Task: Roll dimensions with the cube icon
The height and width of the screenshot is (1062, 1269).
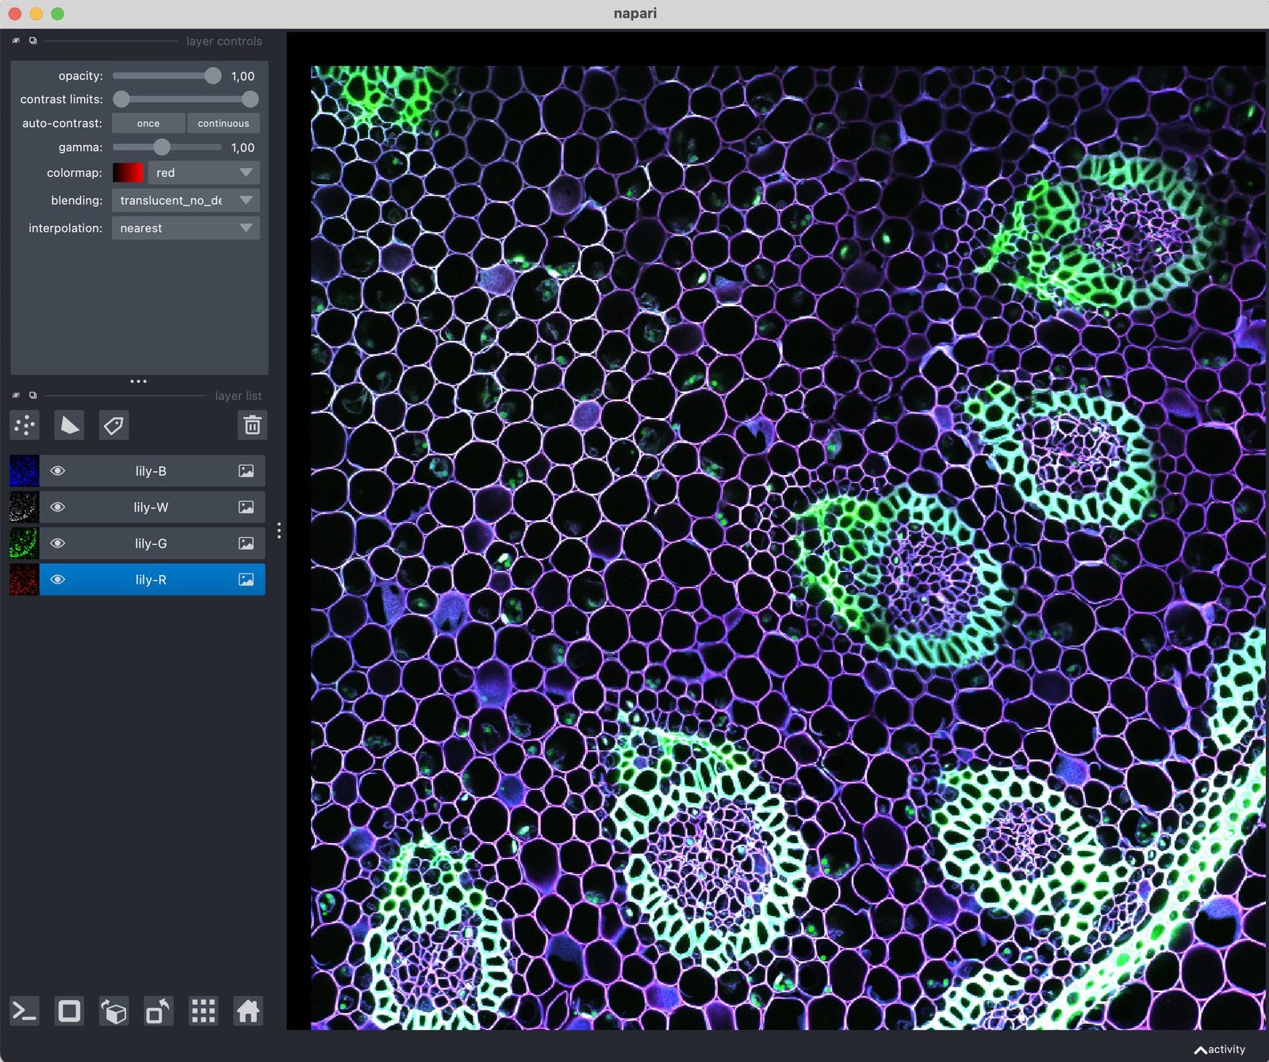Action: 114,1011
